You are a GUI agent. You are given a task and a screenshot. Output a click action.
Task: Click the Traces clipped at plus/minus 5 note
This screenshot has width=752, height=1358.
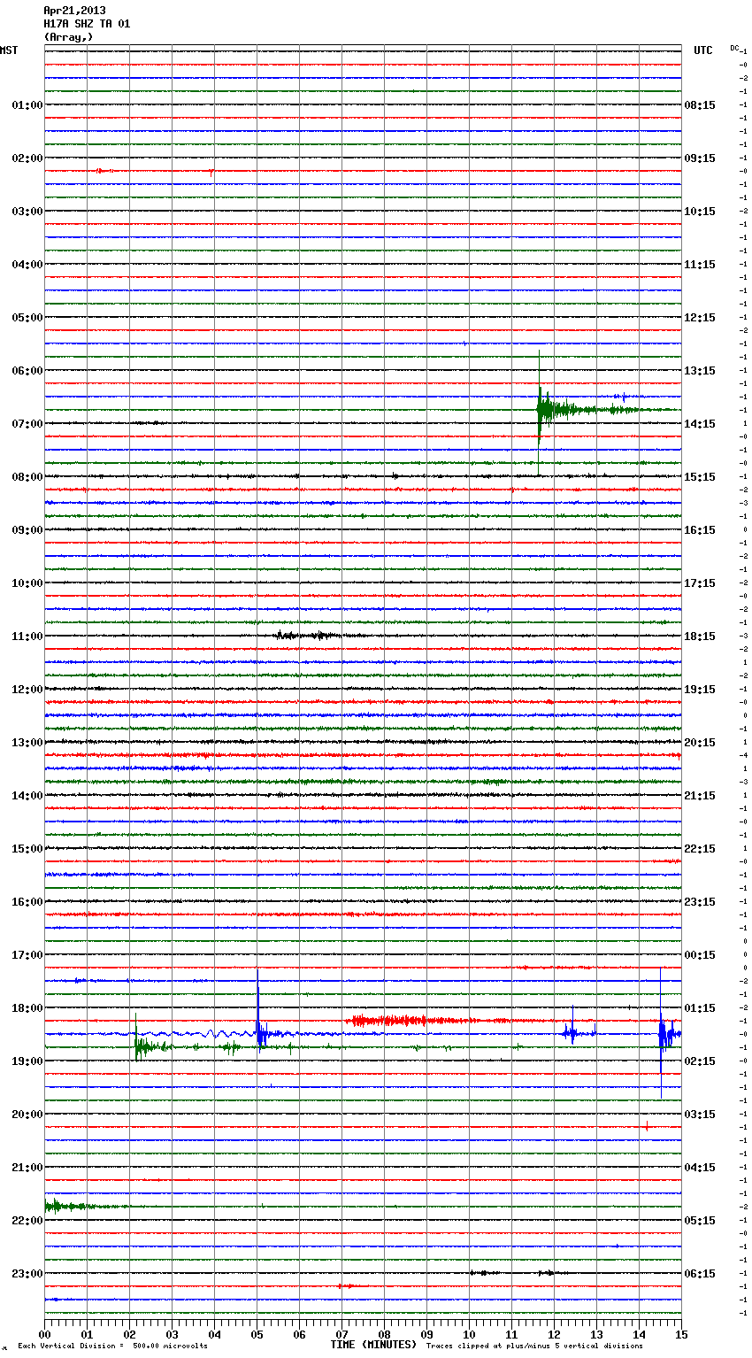tap(534, 1346)
